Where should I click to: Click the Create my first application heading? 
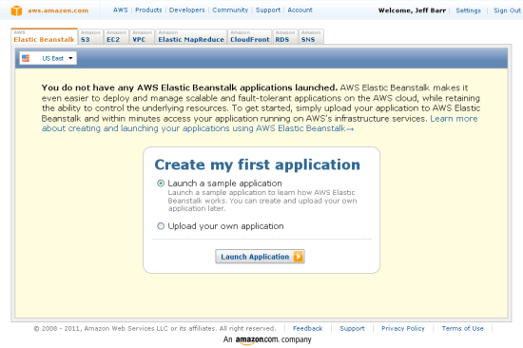(x=257, y=164)
